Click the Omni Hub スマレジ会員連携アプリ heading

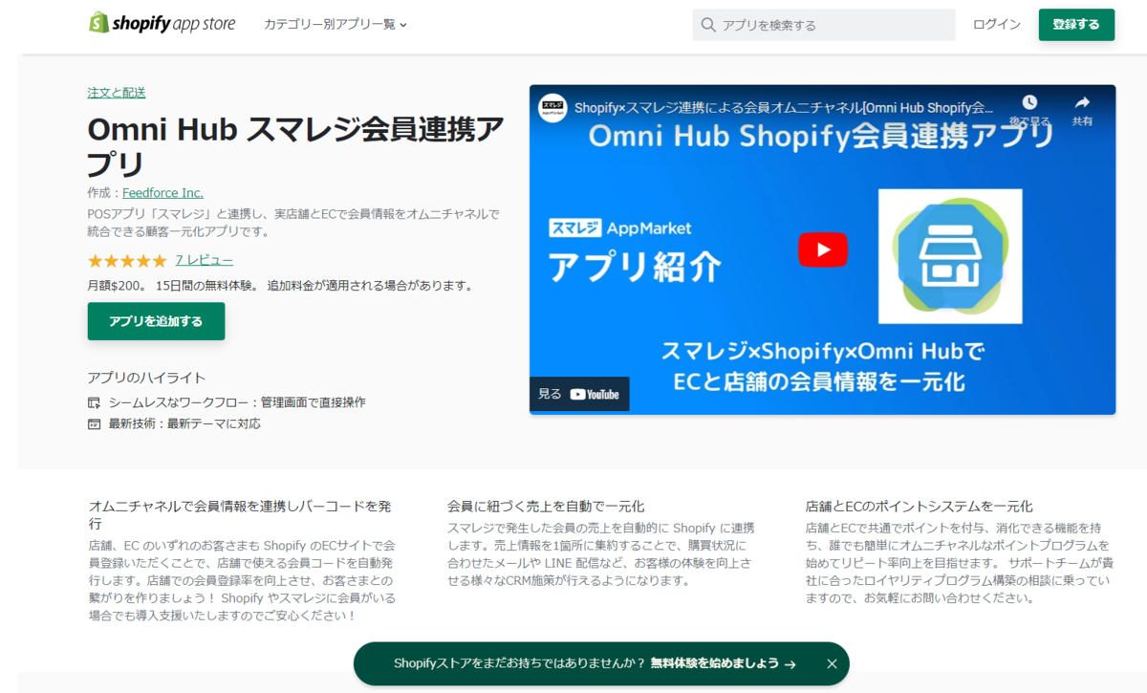295,146
